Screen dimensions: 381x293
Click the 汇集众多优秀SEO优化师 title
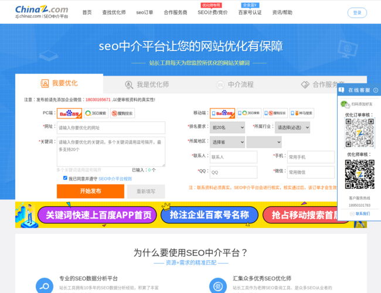coord(262,278)
